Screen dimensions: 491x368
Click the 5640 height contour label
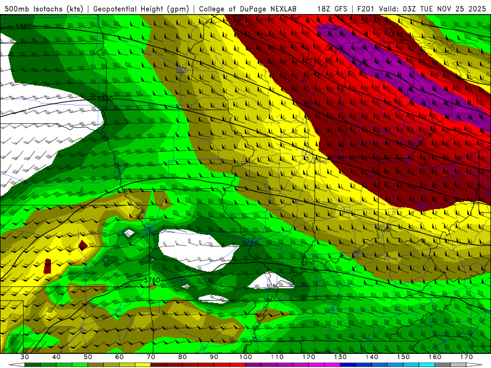point(105,99)
